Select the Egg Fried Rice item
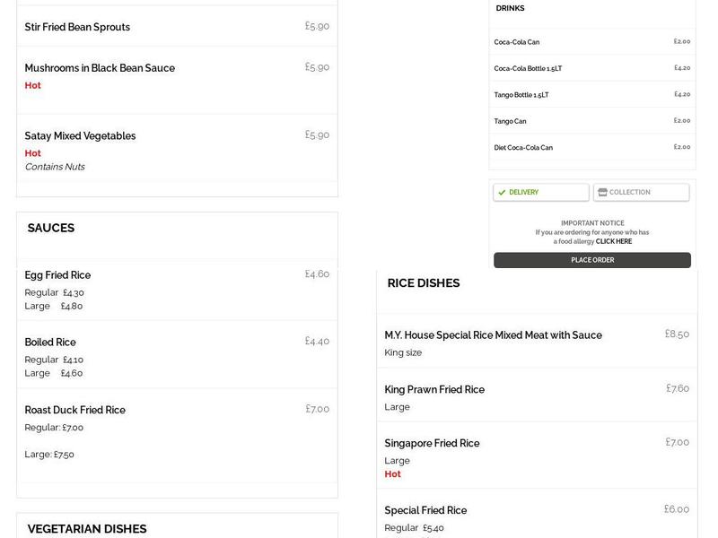The width and height of the screenshot is (718, 538). (57, 275)
